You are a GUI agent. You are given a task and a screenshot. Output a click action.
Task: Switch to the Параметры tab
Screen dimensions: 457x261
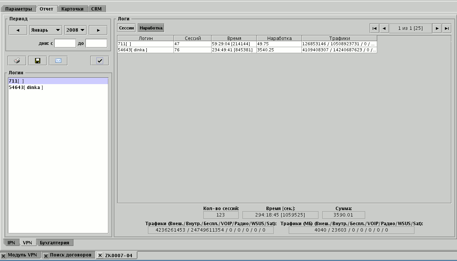[x=19, y=9]
